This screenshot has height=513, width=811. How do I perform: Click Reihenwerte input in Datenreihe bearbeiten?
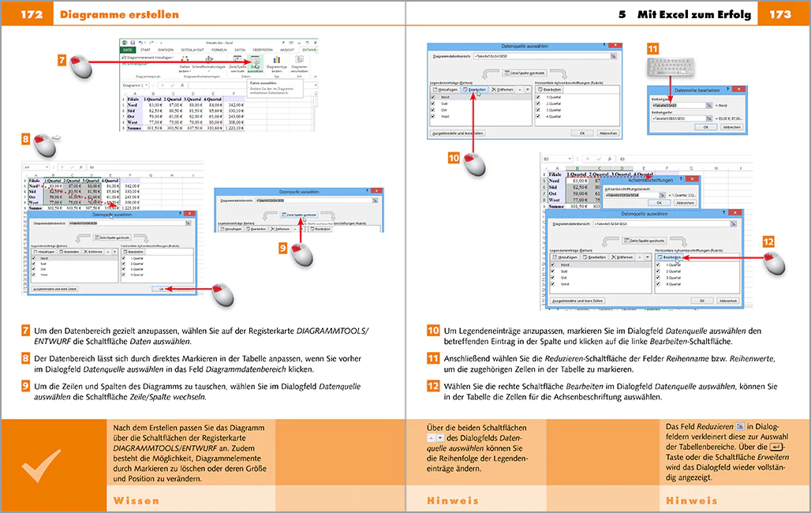coord(678,118)
